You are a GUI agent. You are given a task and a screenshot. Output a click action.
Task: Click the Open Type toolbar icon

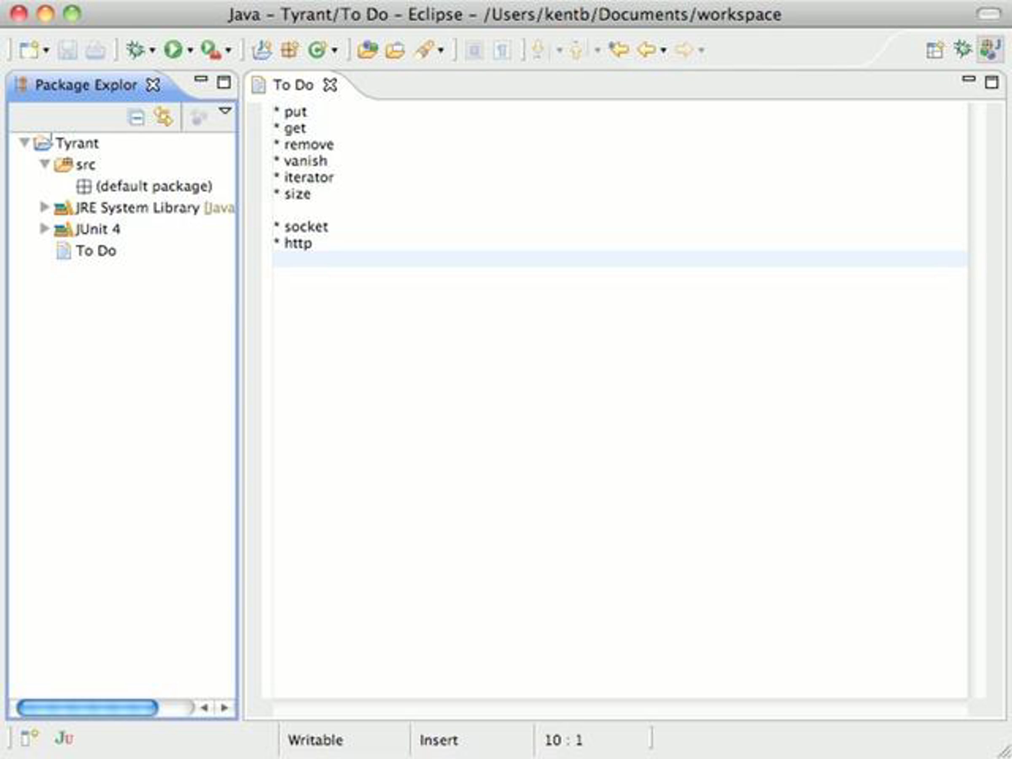tap(367, 49)
